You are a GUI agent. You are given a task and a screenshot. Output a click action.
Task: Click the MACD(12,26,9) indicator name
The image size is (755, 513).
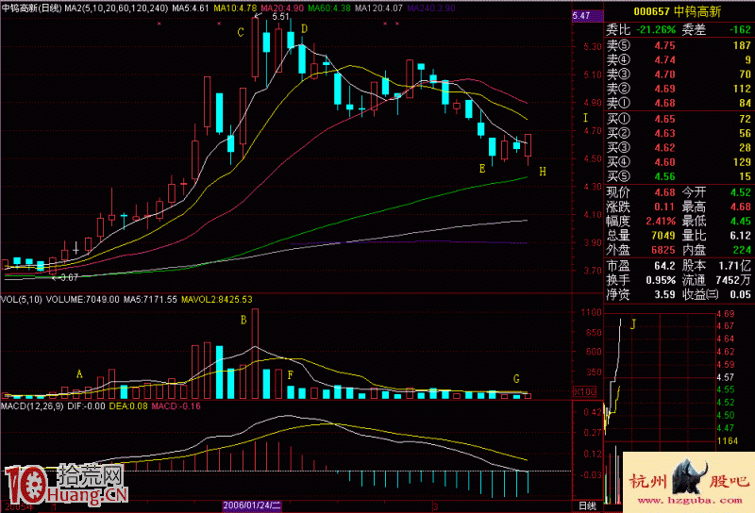point(32,406)
